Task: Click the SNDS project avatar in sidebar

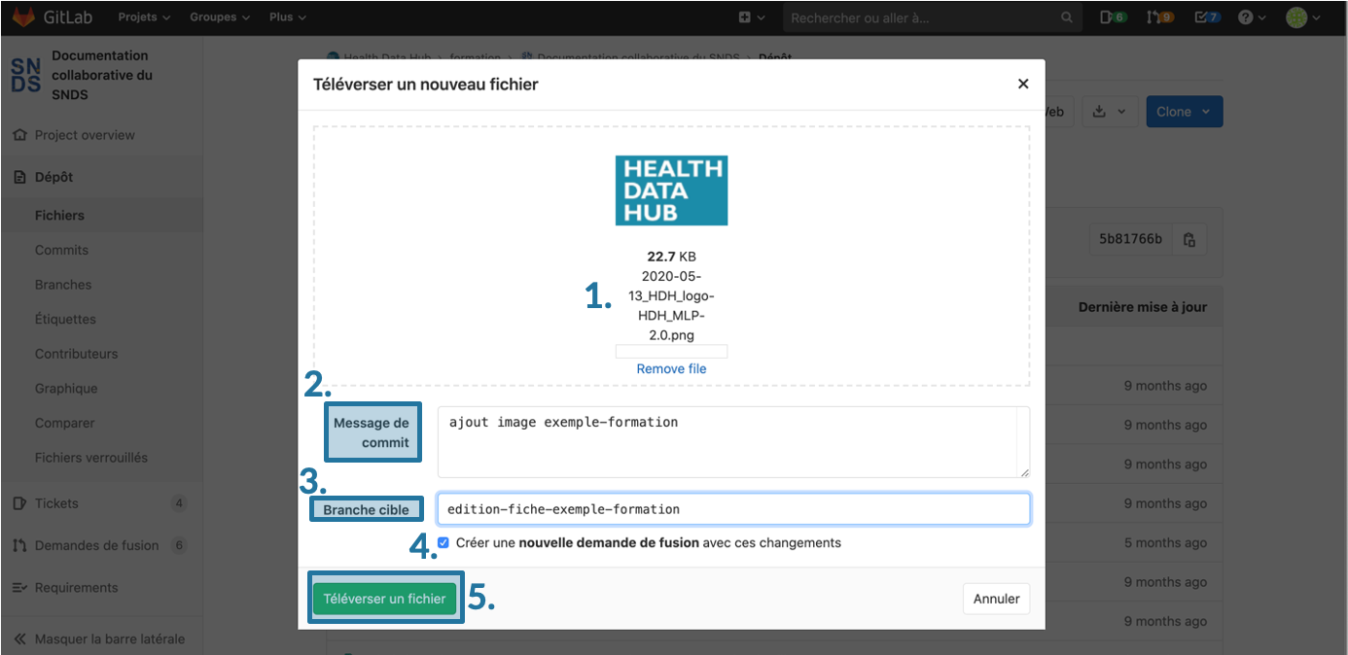Action: coord(25,75)
